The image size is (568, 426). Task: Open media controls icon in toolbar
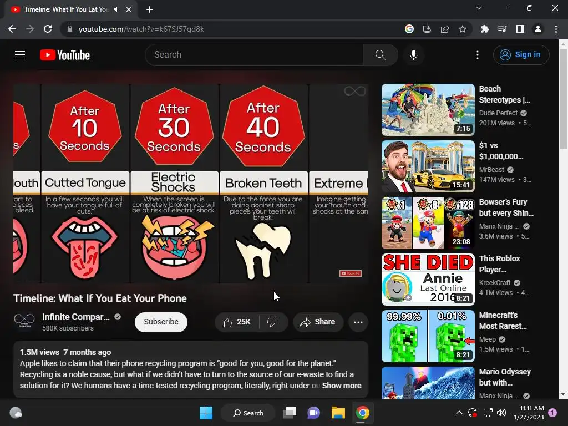[x=502, y=29]
